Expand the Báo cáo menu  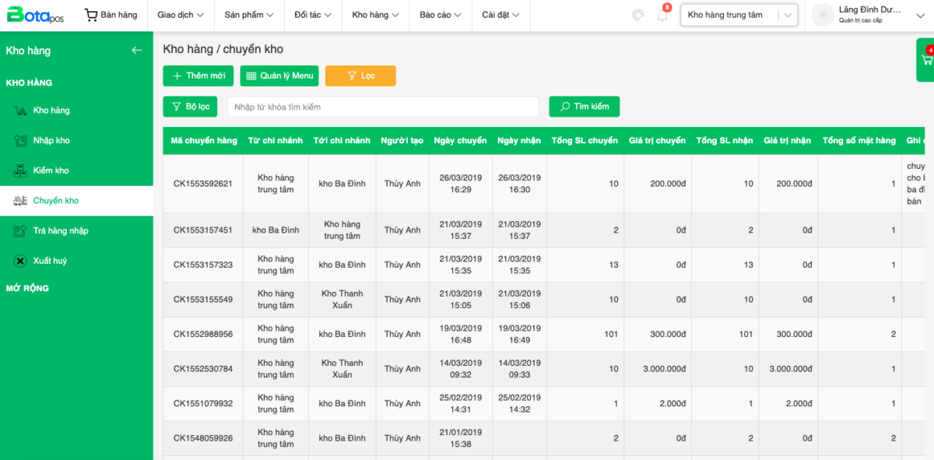(x=440, y=15)
